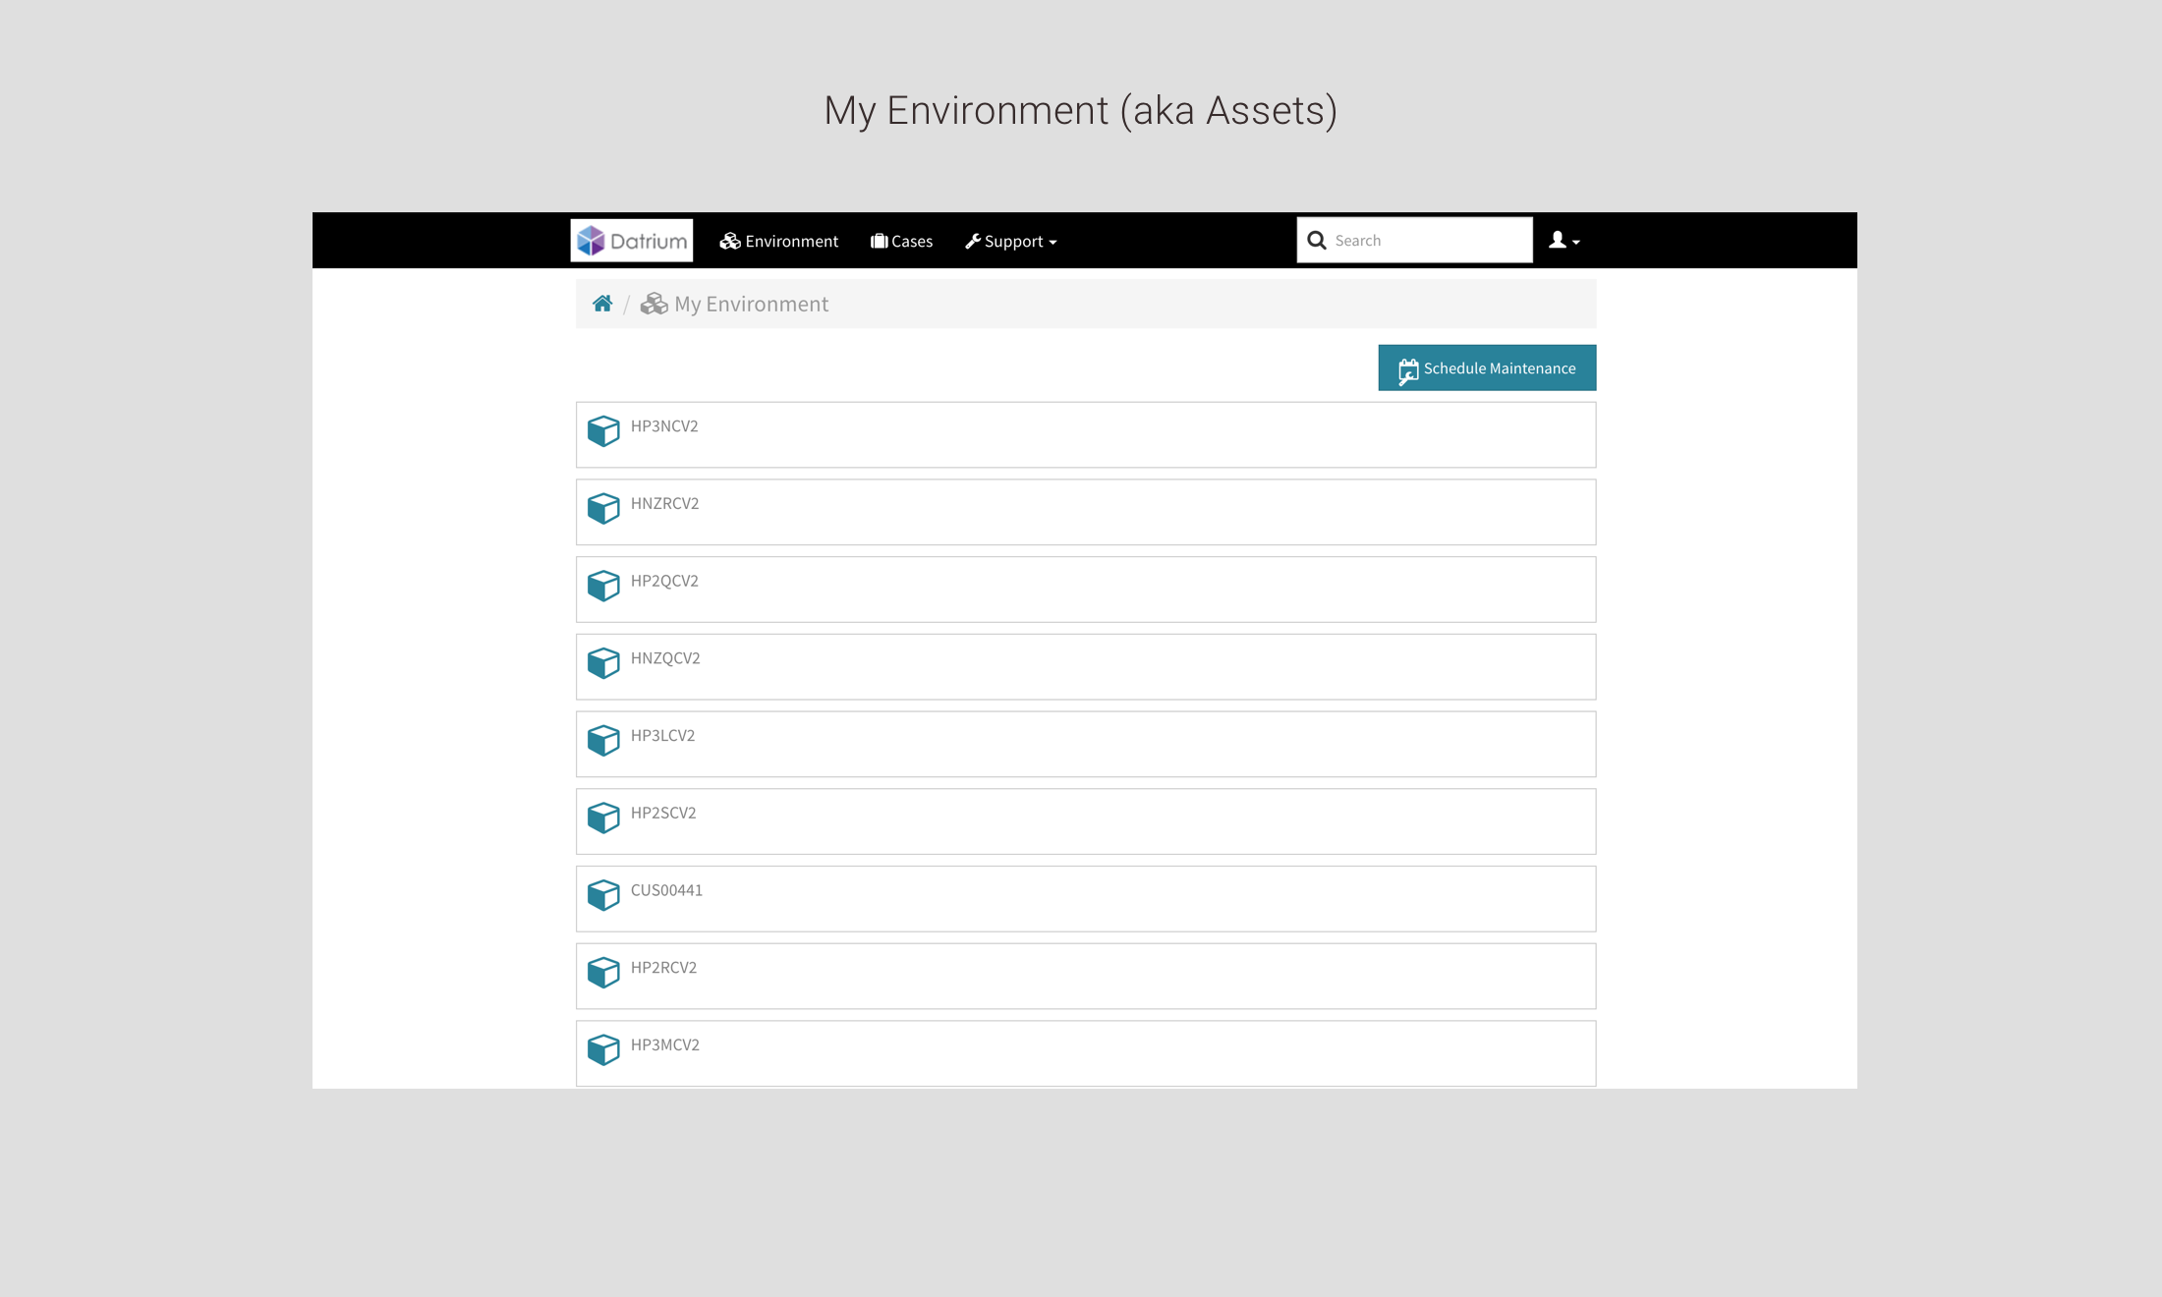Click the cube icon for HNZQCV2
The width and height of the screenshot is (2162, 1297).
point(603,662)
